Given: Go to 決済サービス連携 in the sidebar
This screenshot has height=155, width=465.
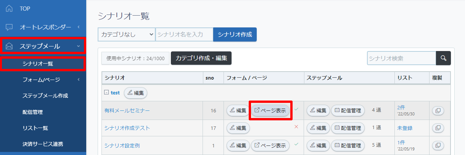Looking at the screenshot, I should [43, 144].
